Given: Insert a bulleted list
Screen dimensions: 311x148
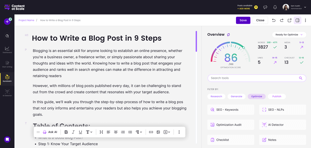Looking at the screenshot, I should [130, 132].
